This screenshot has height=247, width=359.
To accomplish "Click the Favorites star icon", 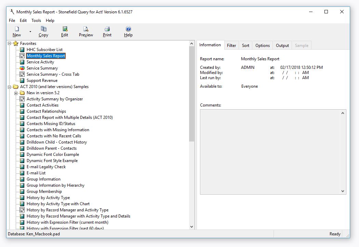I will coord(16,44).
